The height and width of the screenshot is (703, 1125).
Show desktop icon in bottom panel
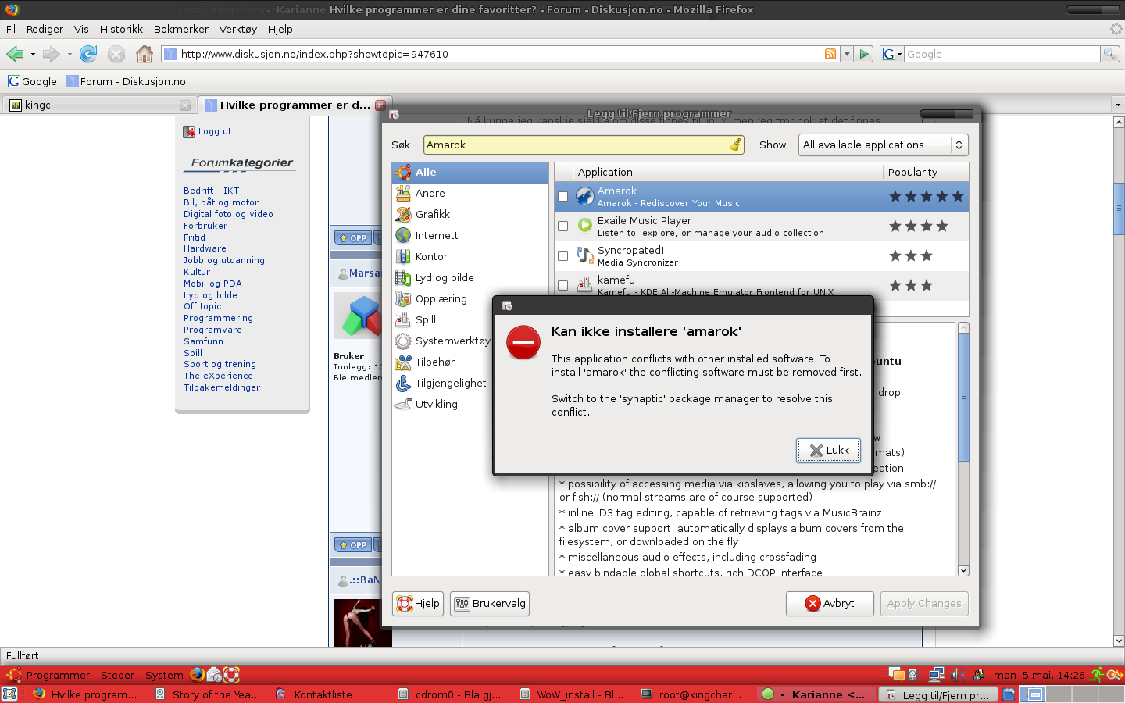pos(10,694)
